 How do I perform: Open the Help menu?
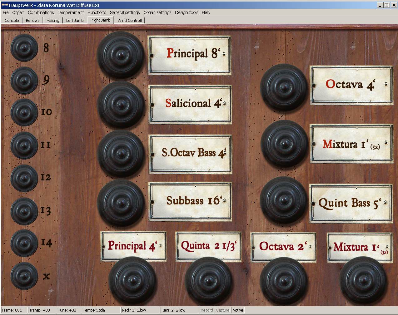click(x=206, y=12)
